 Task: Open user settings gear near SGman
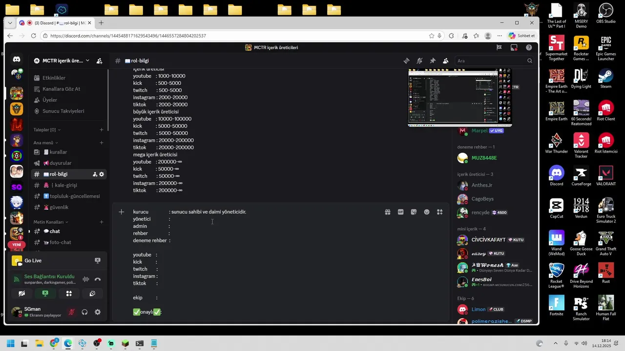click(x=98, y=312)
